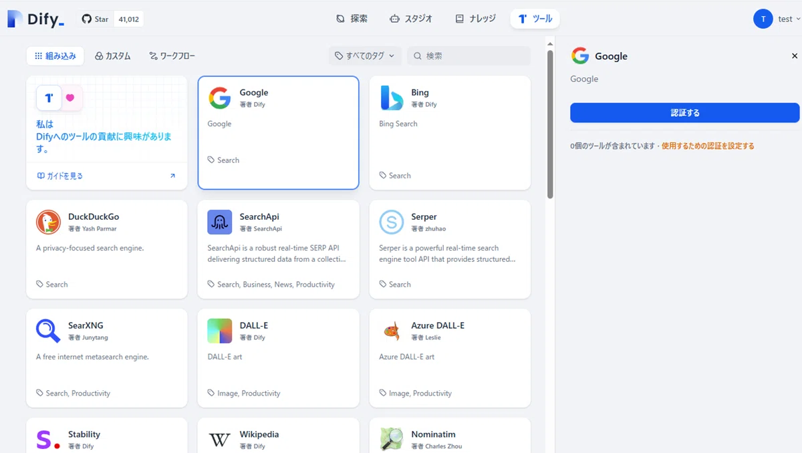Click the Dify tool contribution heart icon
Viewport: 802px width, 453px height.
click(70, 98)
